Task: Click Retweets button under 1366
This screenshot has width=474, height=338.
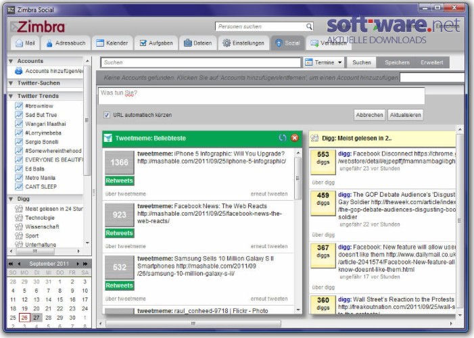Action: [120, 180]
